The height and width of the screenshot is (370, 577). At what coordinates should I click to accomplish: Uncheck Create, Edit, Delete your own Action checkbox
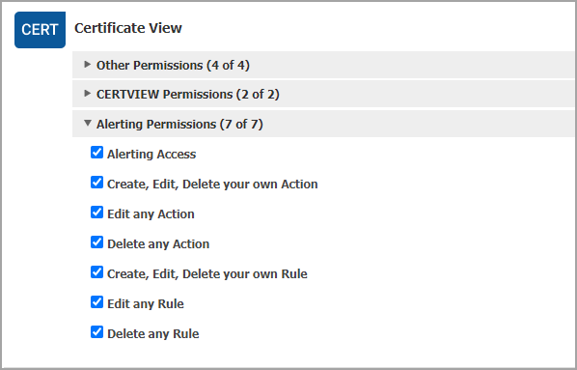pos(96,182)
